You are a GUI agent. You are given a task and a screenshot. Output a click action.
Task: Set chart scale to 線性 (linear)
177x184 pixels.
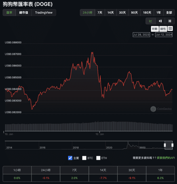click(163, 29)
